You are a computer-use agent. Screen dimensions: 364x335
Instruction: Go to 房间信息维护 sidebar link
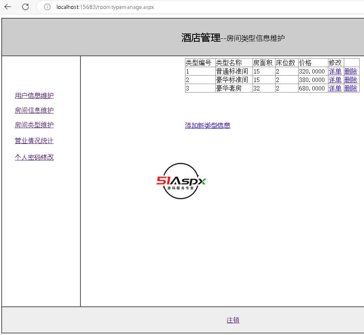pyautogui.click(x=34, y=110)
